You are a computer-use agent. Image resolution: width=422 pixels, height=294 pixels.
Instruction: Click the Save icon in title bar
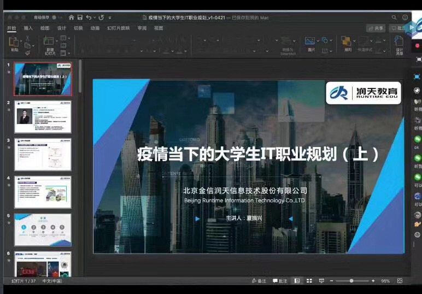pos(79,17)
